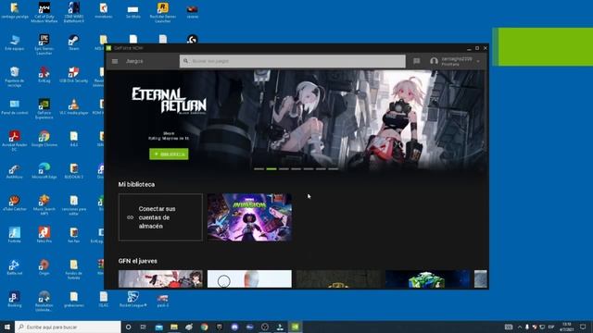
Task: Open the Fortnite Invasion game tile
Action: [x=249, y=217]
